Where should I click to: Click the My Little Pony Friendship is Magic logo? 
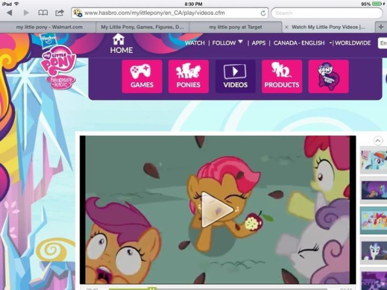[x=58, y=67]
